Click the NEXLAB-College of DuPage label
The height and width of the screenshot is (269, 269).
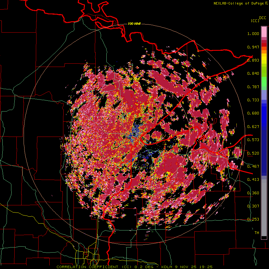coord(239,3)
